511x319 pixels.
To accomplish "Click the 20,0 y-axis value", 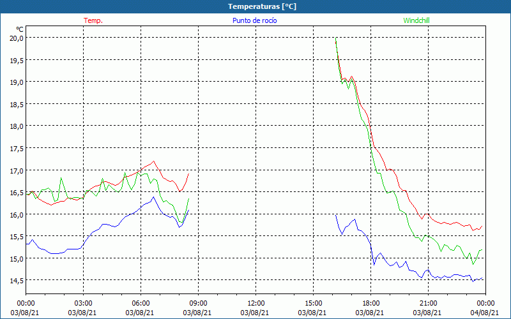I will pyautogui.click(x=17, y=38).
